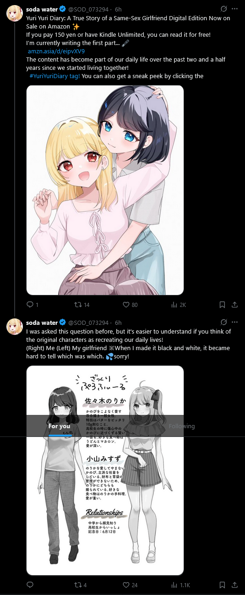Switch to the For you tab
The height and width of the screenshot is (595, 245).
(60, 426)
